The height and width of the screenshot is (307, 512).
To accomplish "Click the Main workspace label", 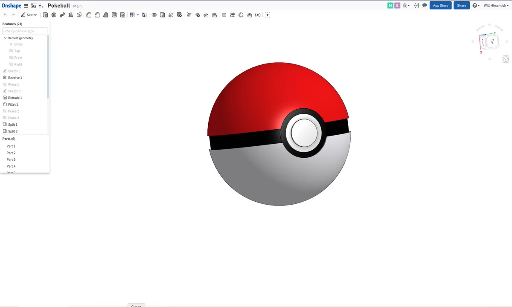I will coord(77,6).
